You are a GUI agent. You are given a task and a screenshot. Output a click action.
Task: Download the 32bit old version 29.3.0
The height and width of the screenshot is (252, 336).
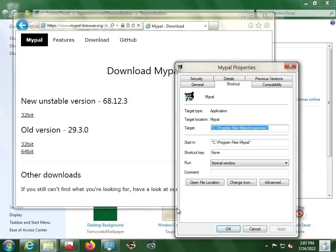pos(27,144)
